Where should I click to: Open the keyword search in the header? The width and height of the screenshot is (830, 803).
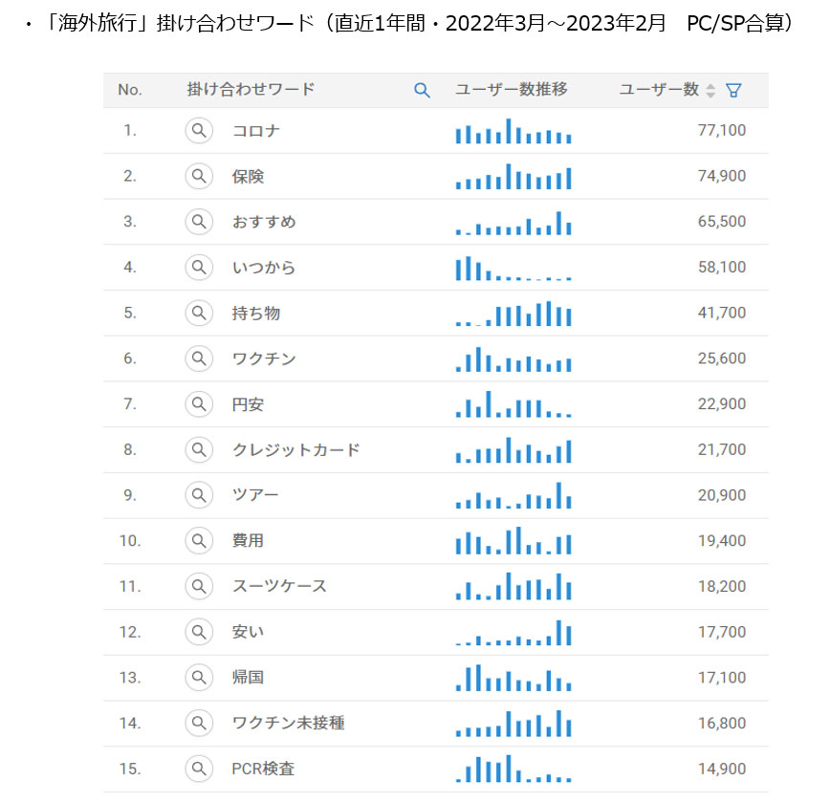tap(422, 90)
